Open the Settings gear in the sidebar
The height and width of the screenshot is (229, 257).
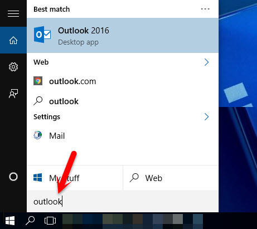coord(13,67)
